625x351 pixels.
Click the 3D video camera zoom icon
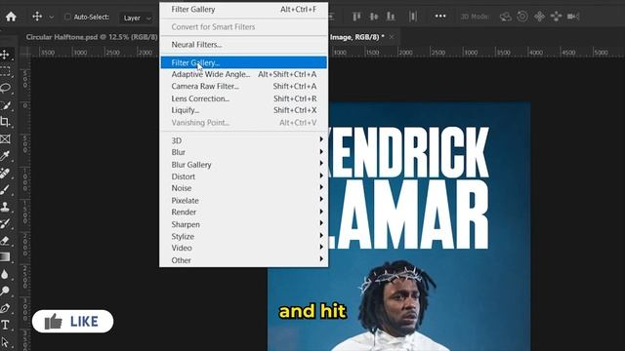pyautogui.click(x=573, y=17)
